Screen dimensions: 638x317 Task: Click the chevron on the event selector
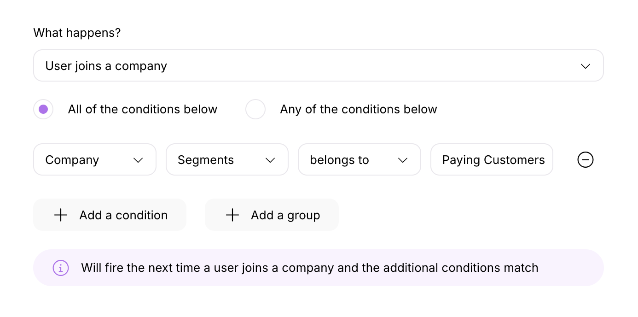tap(585, 66)
